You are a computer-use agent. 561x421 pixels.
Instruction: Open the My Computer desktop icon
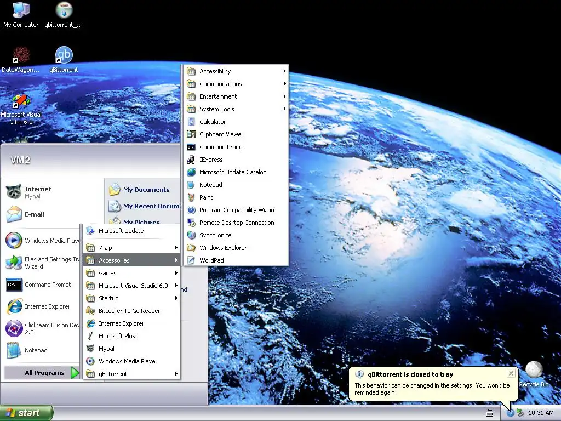click(21, 14)
